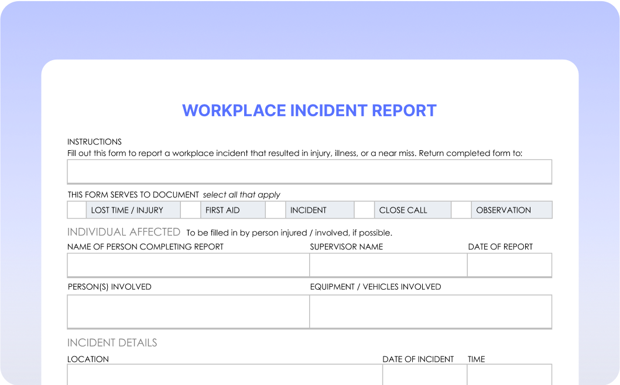Image resolution: width=620 pixels, height=385 pixels.
Task: Select the Incident checkbox
Action: [x=275, y=210]
